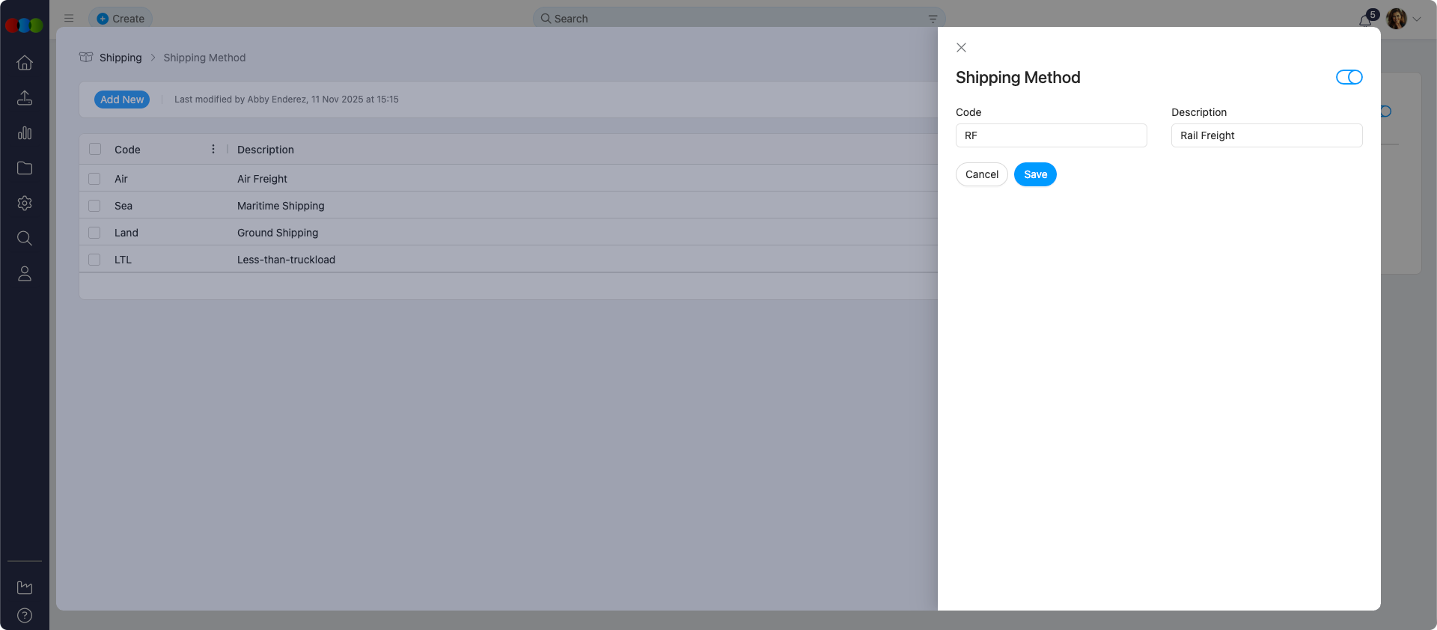1437x630 pixels.
Task: Select the Maritime Shipping cell
Action: pyautogui.click(x=281, y=206)
